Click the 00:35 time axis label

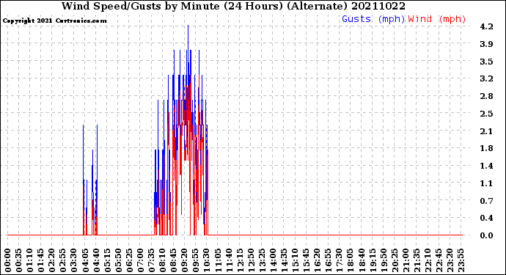pos(19,260)
